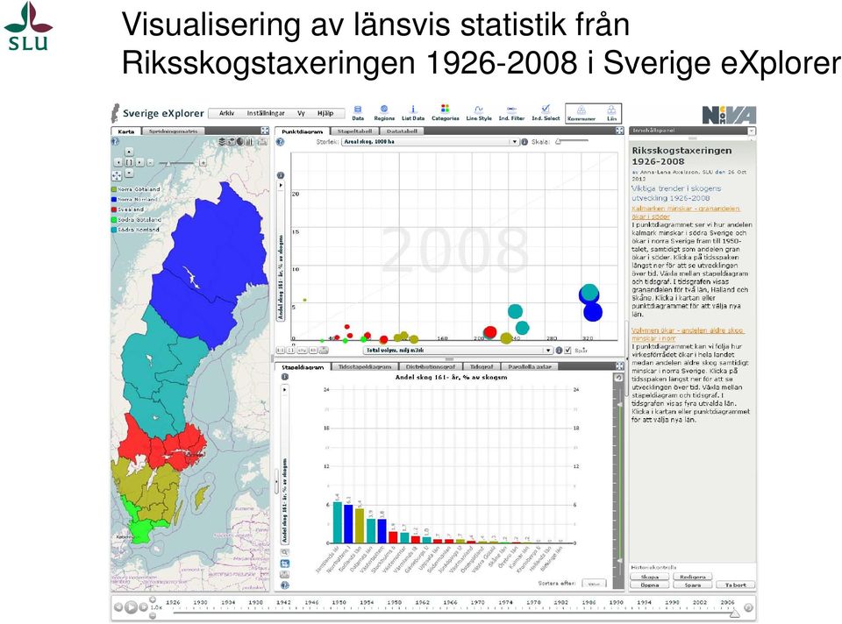Toggle the Spår checkbox
This screenshot has height=624, width=842.
(x=568, y=351)
